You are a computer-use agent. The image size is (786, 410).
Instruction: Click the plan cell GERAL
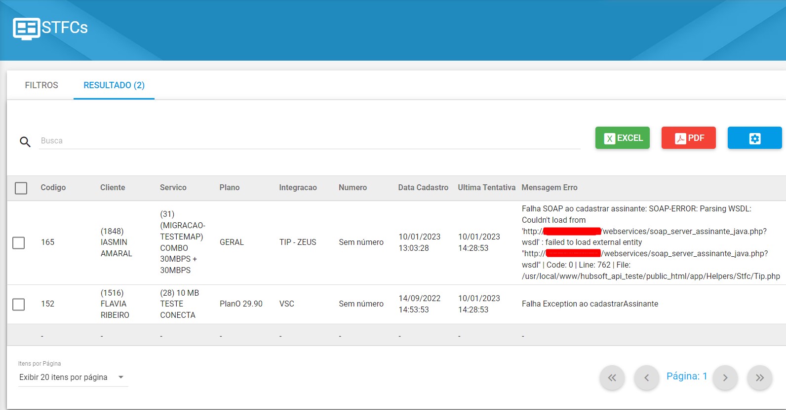(x=232, y=242)
